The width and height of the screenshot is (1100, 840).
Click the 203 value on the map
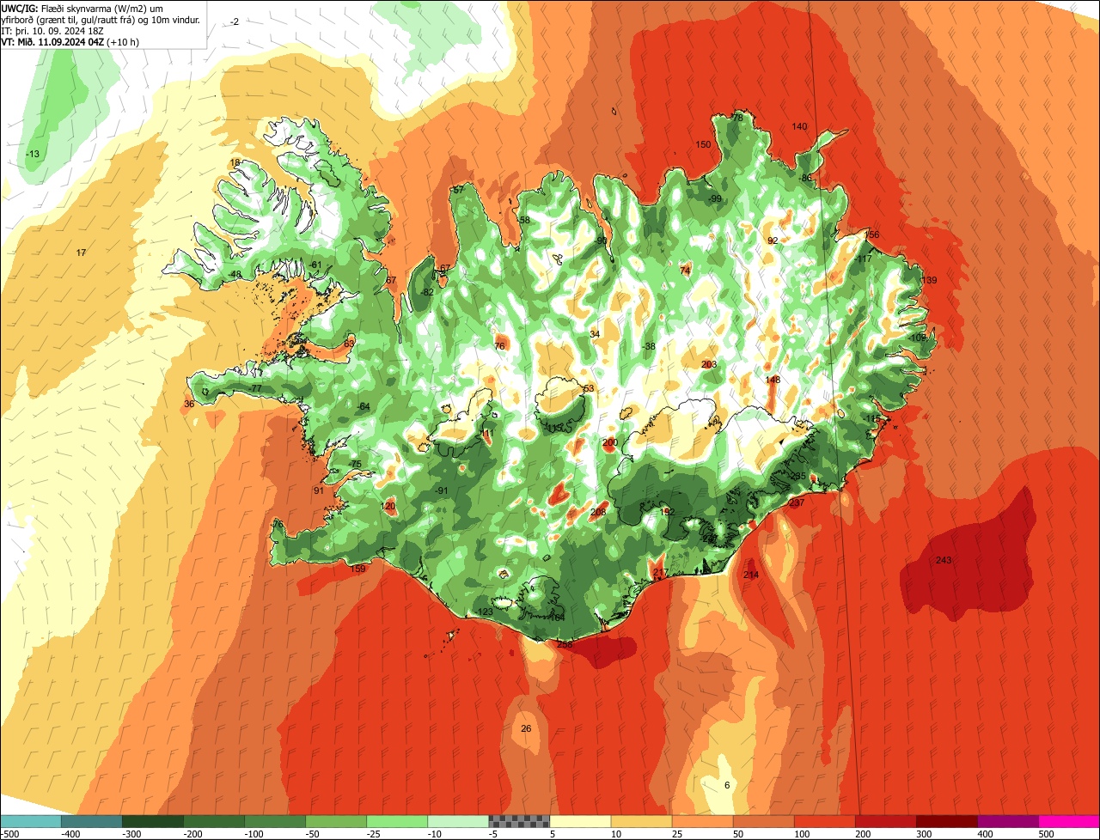click(x=709, y=364)
